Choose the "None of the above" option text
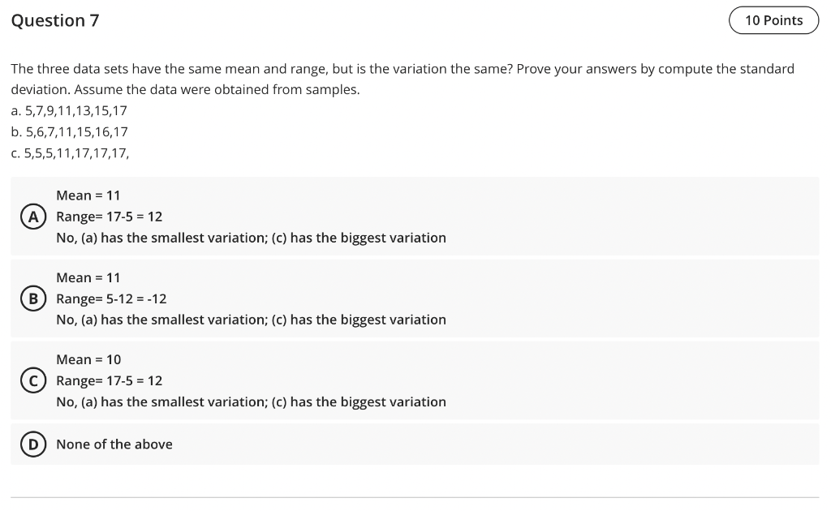831x511 pixels. click(x=114, y=444)
